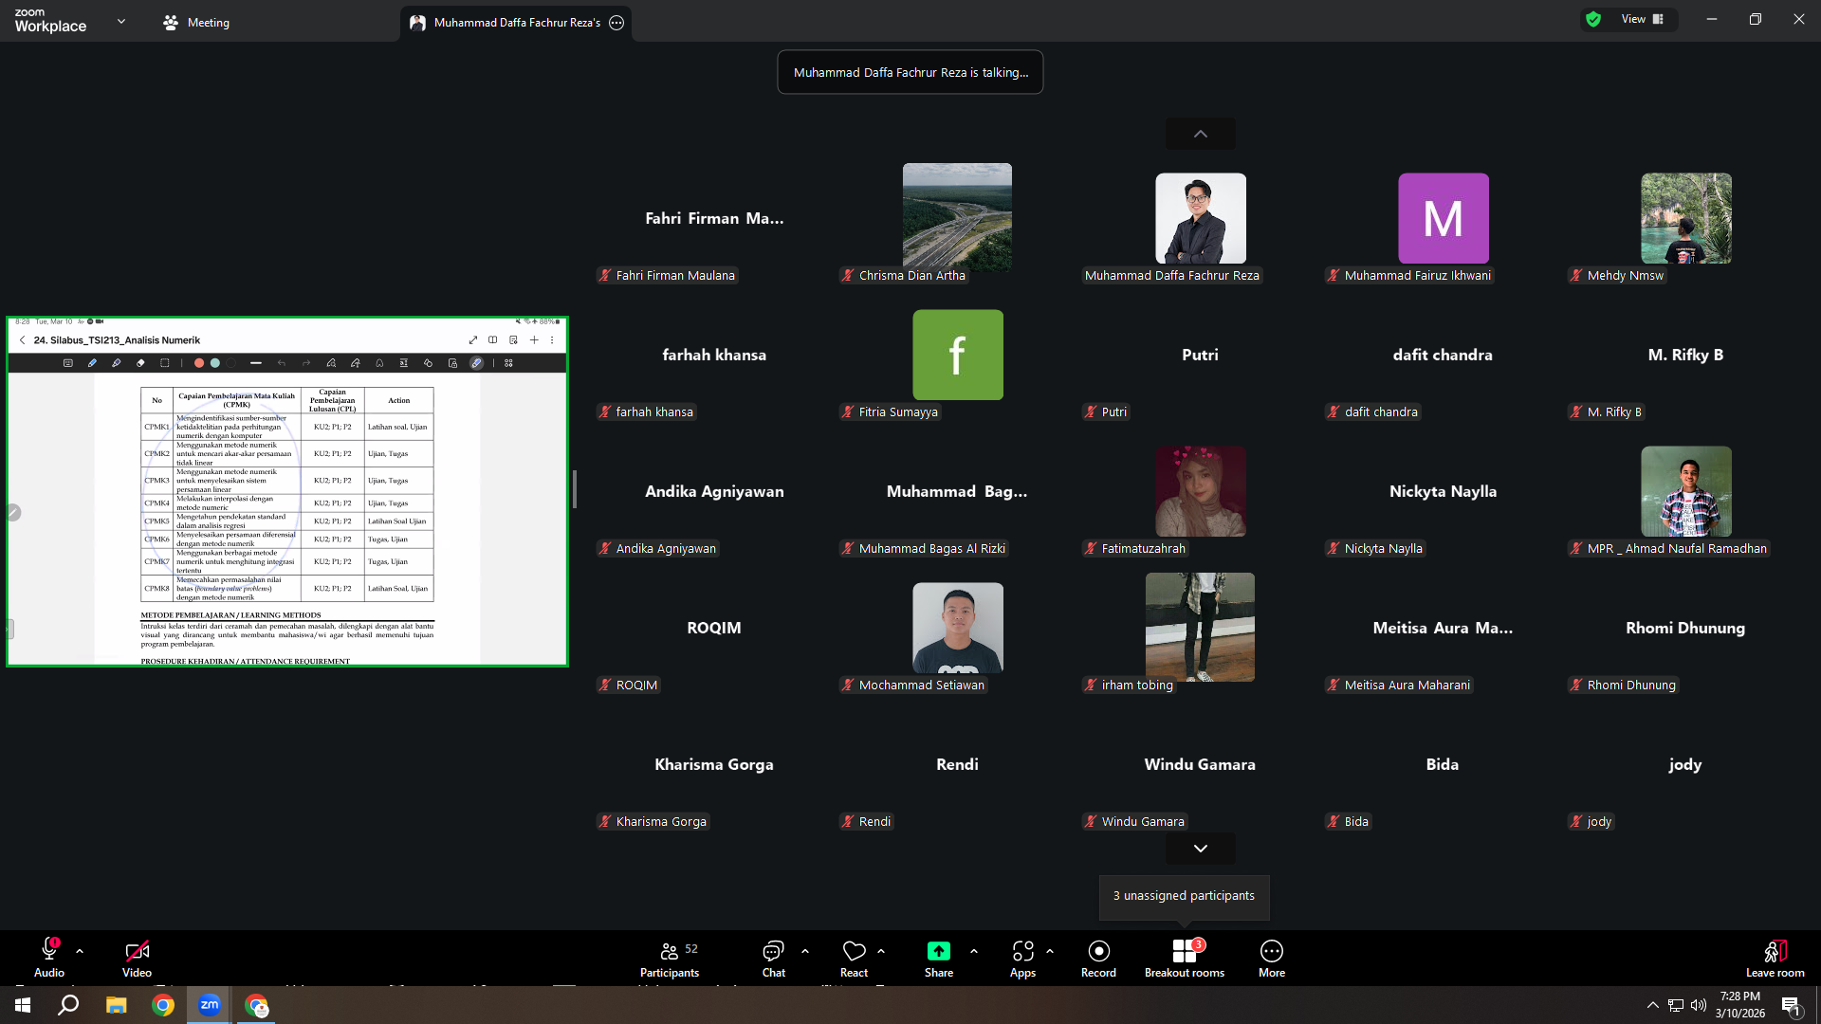Click the green encryption shield icon
The height and width of the screenshot is (1024, 1821).
point(1593,19)
